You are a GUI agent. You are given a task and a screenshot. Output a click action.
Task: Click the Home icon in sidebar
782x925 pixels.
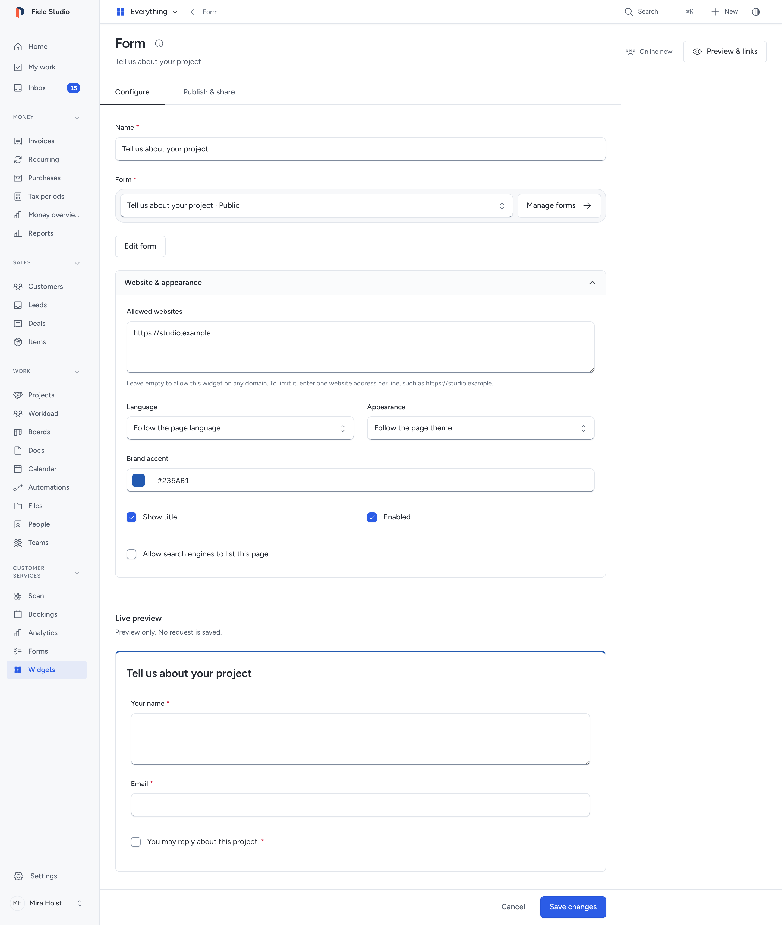point(18,46)
